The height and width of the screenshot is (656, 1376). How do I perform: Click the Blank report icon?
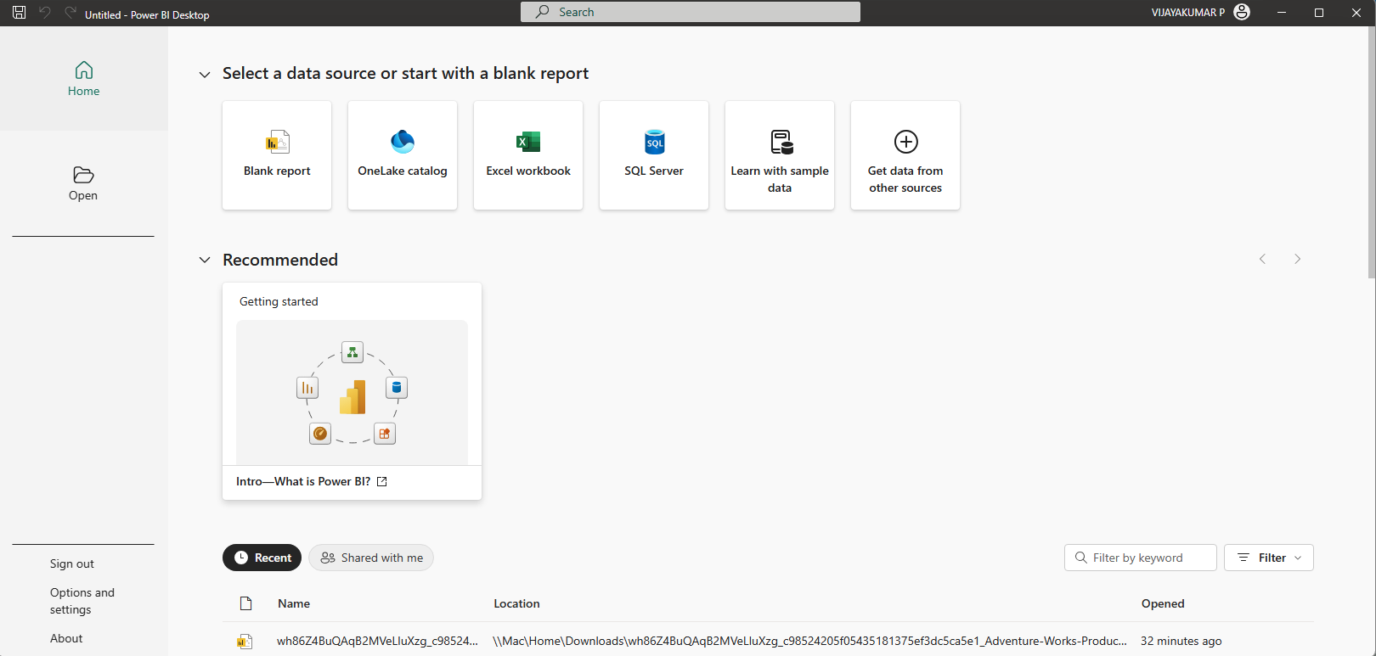point(277,142)
